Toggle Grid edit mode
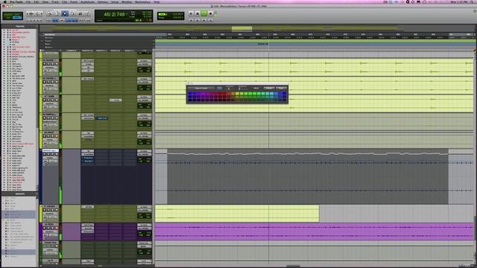Image resolution: width=477 pixels, height=268 pixels. [18, 18]
